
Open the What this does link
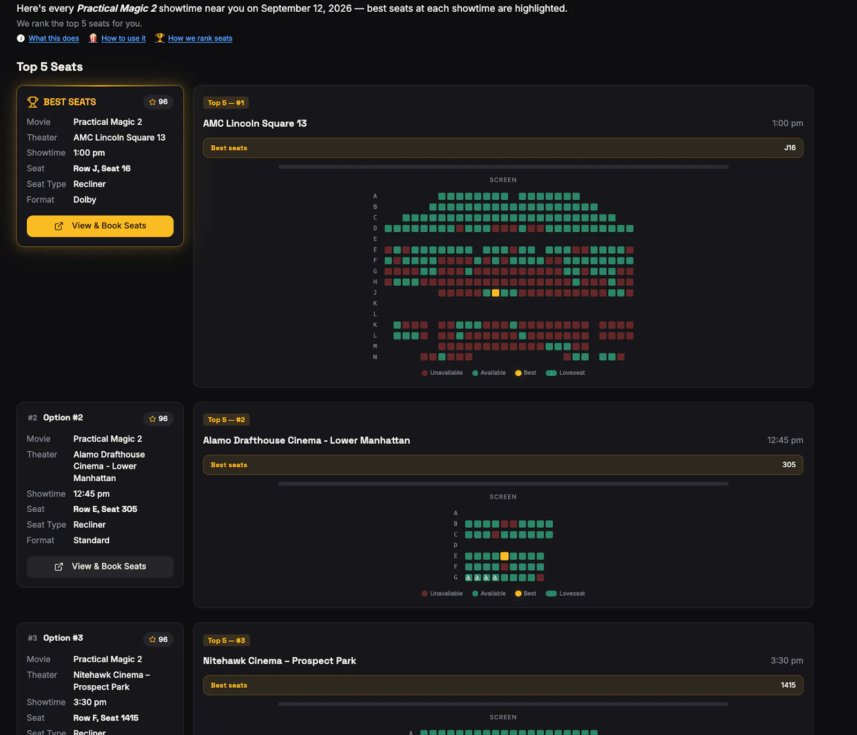[54, 38]
